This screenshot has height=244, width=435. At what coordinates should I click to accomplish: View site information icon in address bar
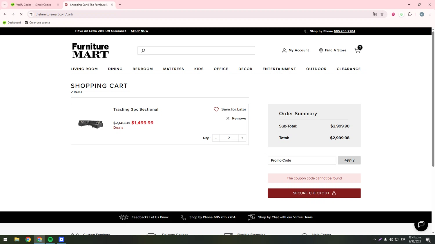tap(31, 14)
